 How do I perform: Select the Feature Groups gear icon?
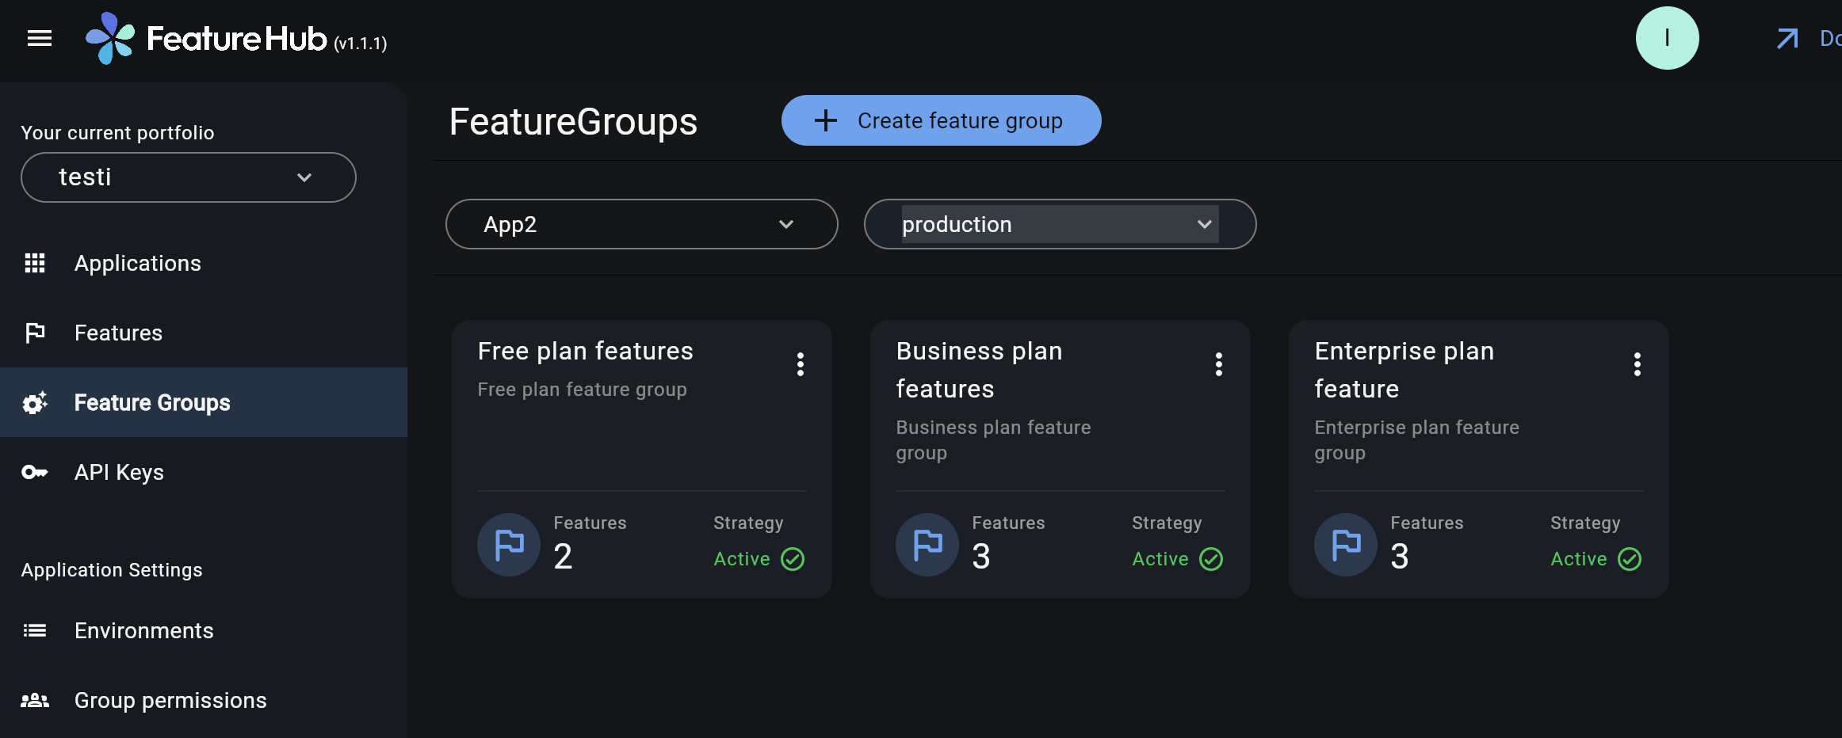coord(35,402)
